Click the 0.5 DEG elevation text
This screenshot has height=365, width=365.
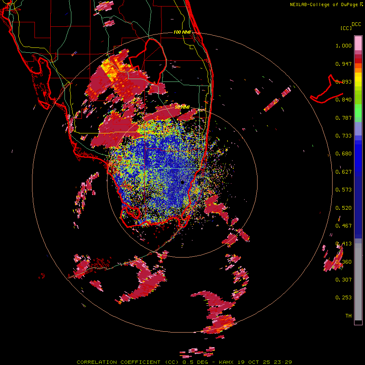[196, 362]
